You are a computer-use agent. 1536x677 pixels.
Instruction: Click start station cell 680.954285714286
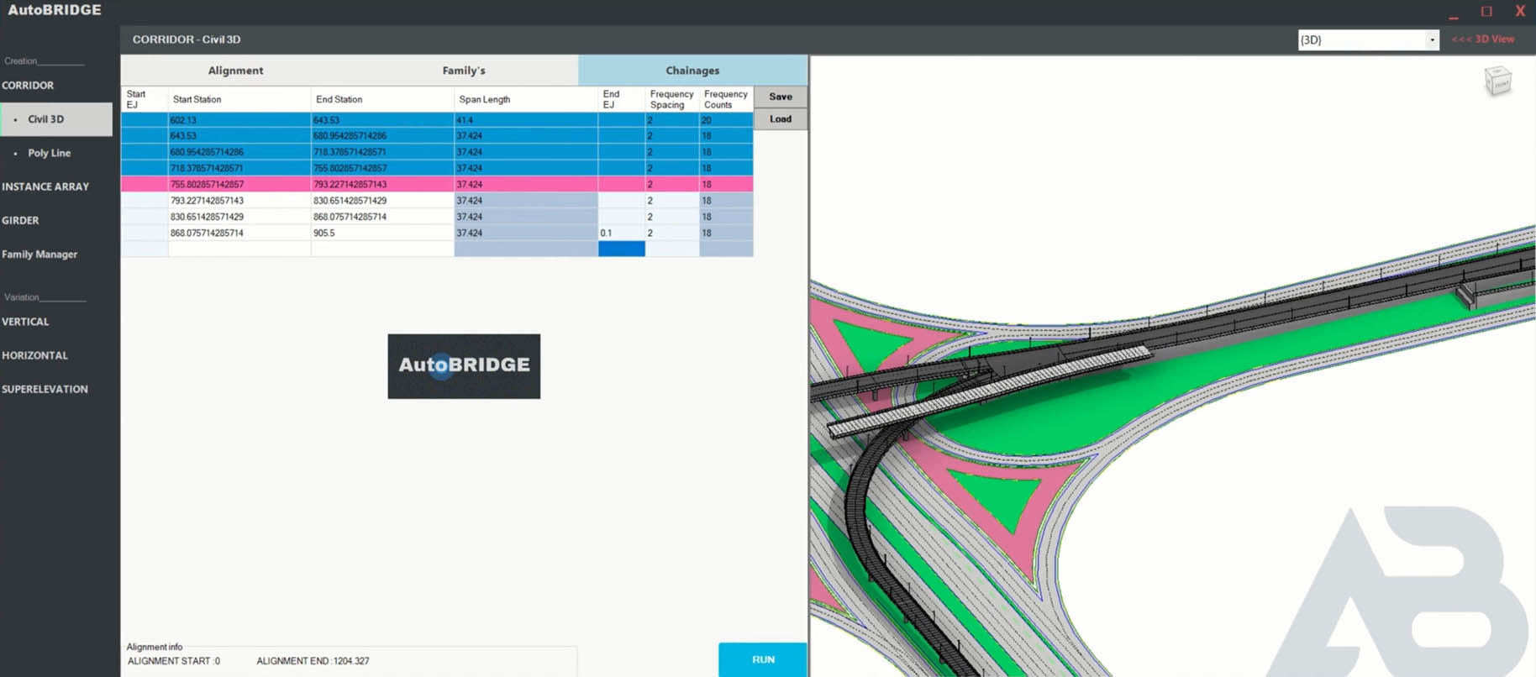pyautogui.click(x=239, y=152)
